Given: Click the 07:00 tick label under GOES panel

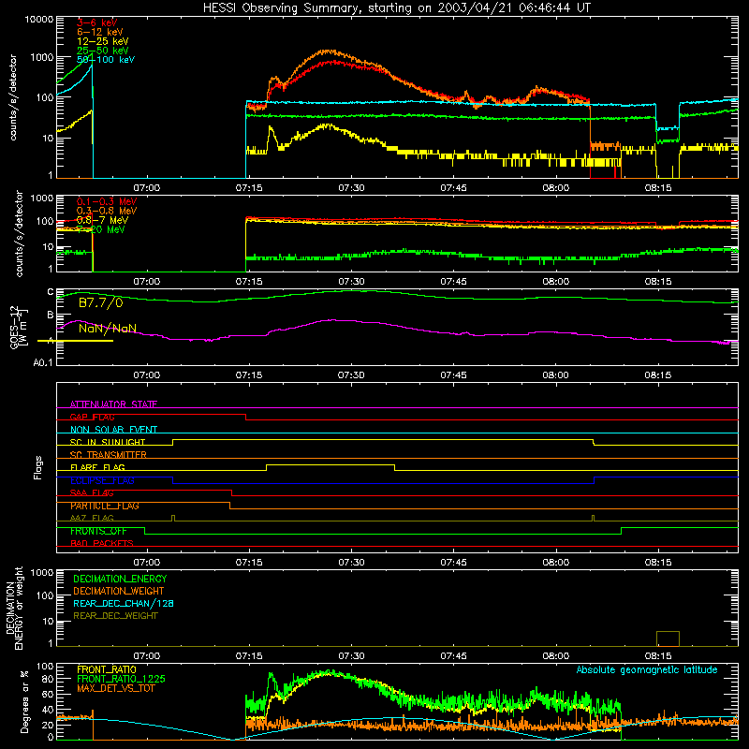Looking at the screenshot, I should [147, 375].
